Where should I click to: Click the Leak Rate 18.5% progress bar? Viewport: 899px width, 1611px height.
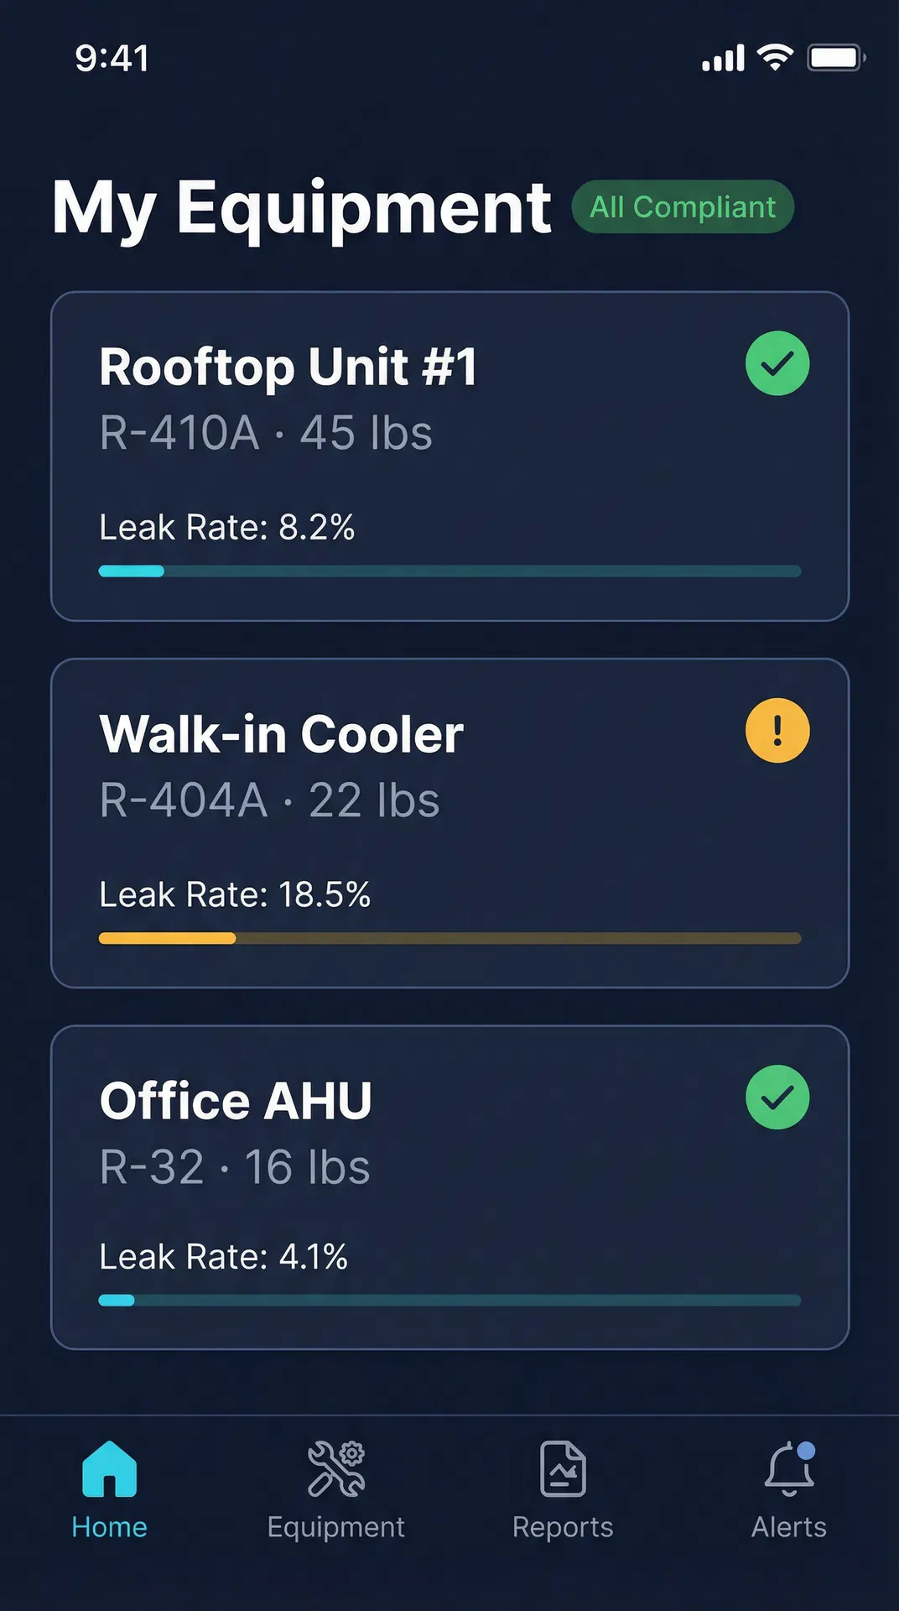point(449,937)
